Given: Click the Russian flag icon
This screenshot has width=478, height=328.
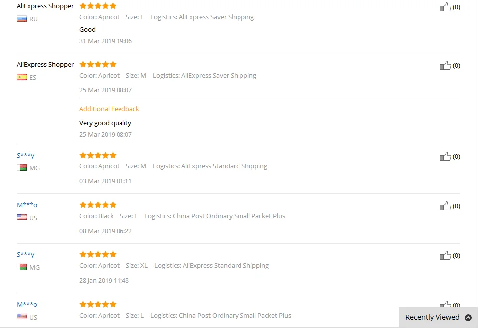Looking at the screenshot, I should pos(21,19).
